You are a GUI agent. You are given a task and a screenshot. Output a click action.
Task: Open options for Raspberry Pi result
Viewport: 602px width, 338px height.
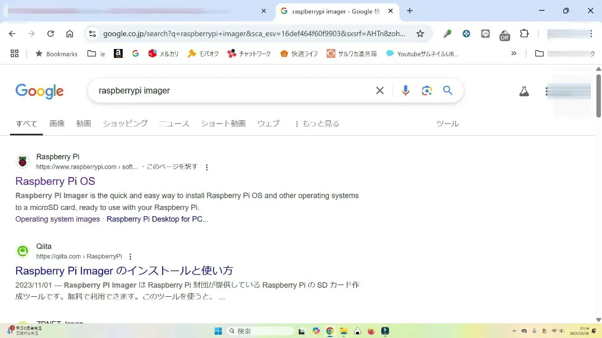(207, 167)
